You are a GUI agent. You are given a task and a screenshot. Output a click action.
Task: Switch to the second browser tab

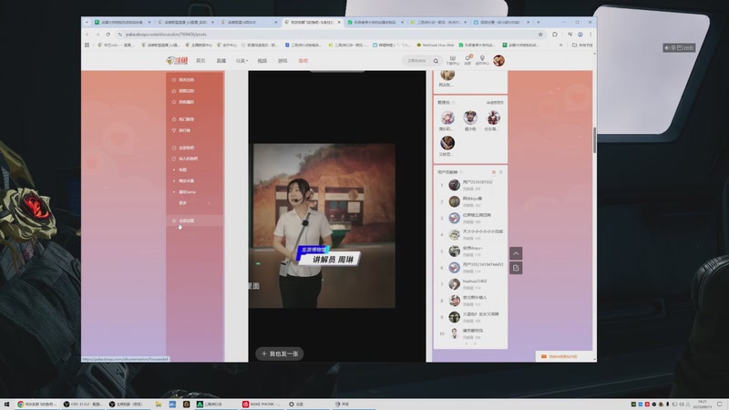[x=185, y=22]
